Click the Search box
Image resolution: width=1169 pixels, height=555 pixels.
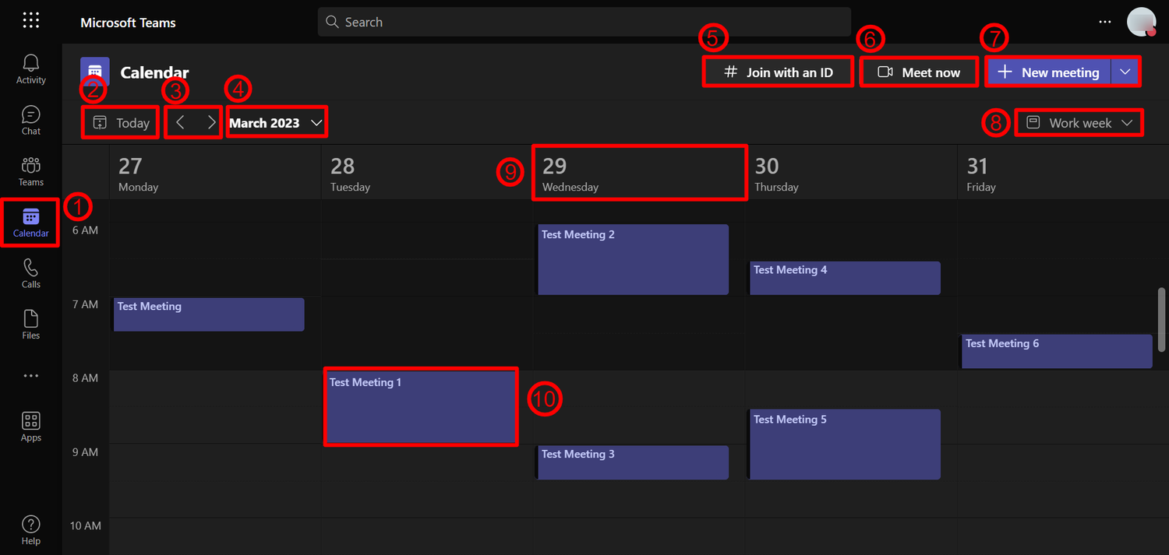pos(584,22)
